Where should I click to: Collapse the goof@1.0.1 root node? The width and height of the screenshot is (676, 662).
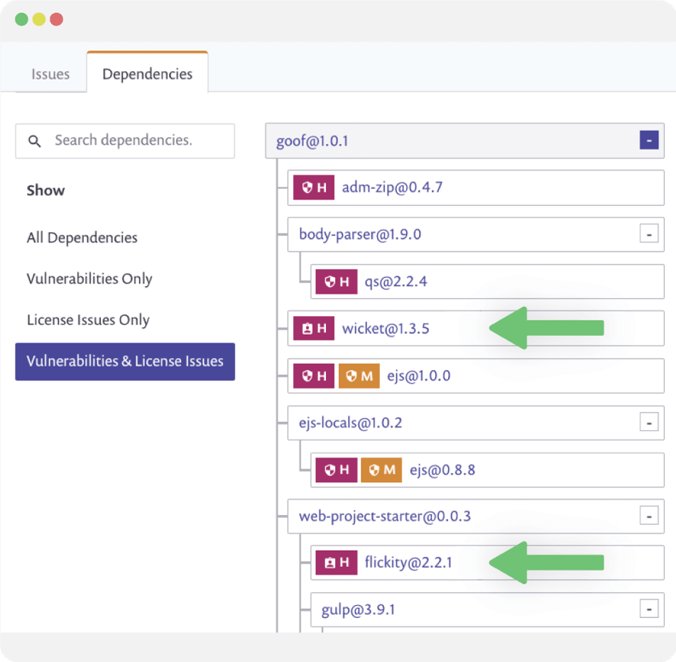click(649, 140)
